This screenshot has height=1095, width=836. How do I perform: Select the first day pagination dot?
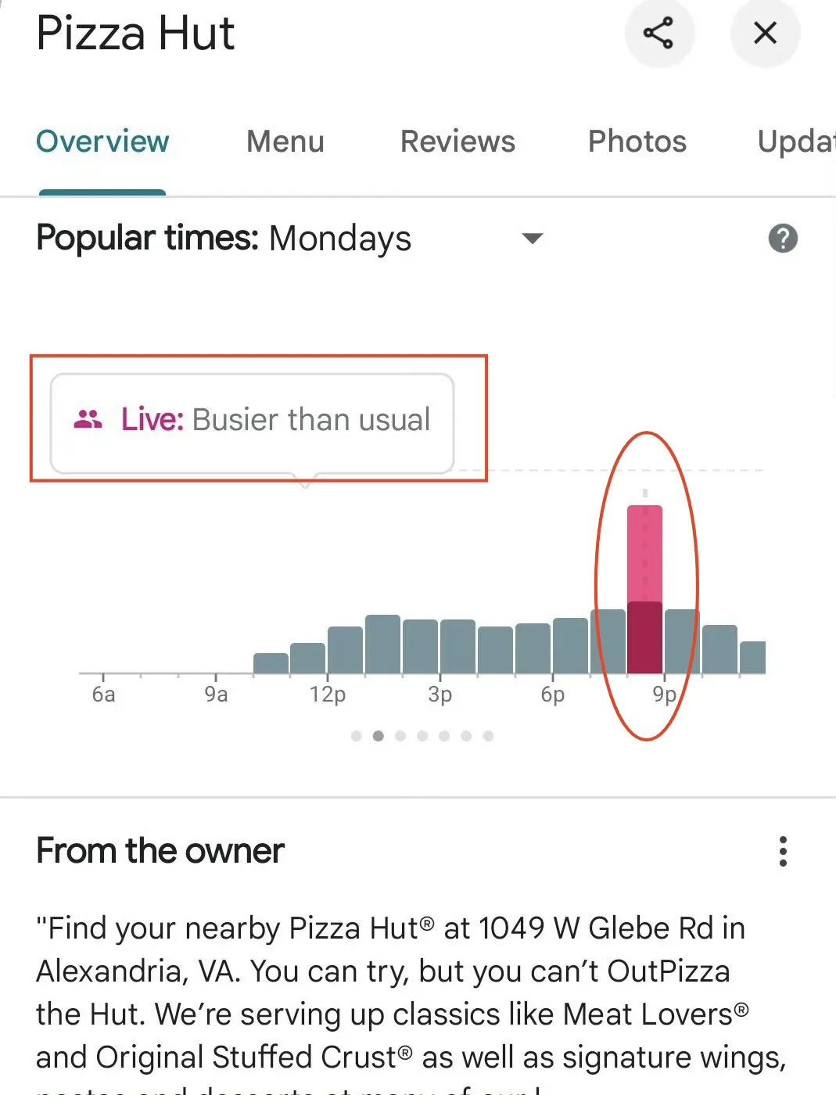tap(357, 736)
